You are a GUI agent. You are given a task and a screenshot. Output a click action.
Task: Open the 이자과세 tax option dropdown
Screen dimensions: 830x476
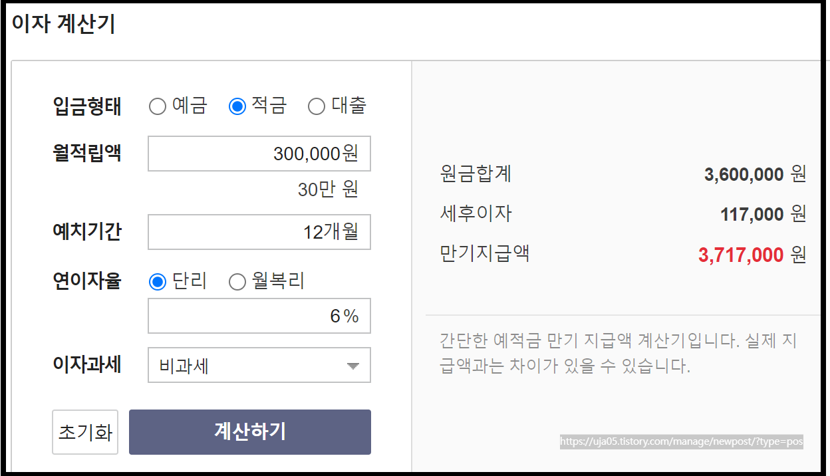coord(258,365)
